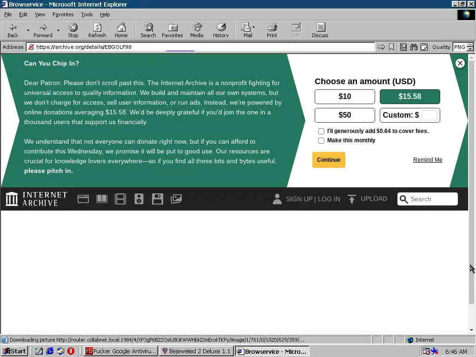The image size is (476, 357).
Task: Click the SIGN UP link
Action: (299, 199)
